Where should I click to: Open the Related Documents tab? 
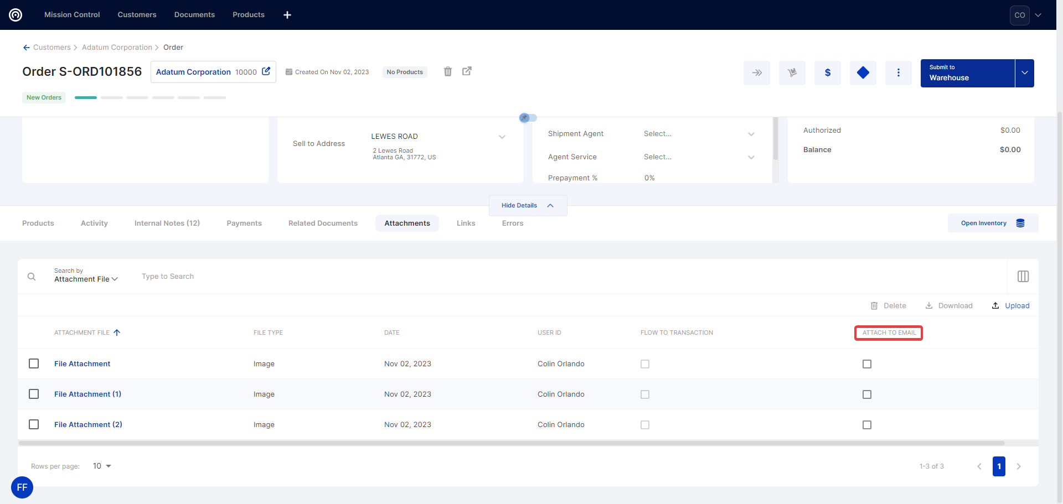click(323, 223)
